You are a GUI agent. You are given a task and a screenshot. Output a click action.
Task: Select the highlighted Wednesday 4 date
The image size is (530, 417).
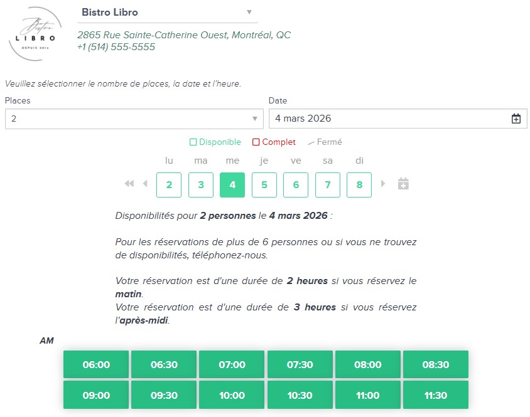click(x=232, y=185)
